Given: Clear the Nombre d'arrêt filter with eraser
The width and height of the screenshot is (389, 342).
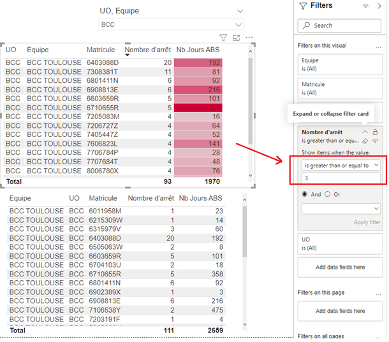Looking at the screenshot, I should 365,141.
